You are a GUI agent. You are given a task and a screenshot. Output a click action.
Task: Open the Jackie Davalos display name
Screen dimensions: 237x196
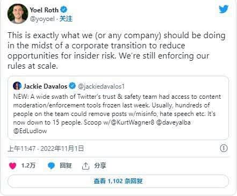coord(45,86)
